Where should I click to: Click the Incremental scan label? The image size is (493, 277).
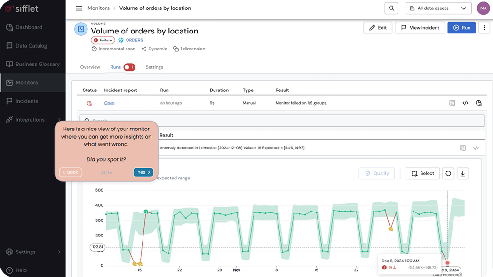pyautogui.click(x=113, y=49)
